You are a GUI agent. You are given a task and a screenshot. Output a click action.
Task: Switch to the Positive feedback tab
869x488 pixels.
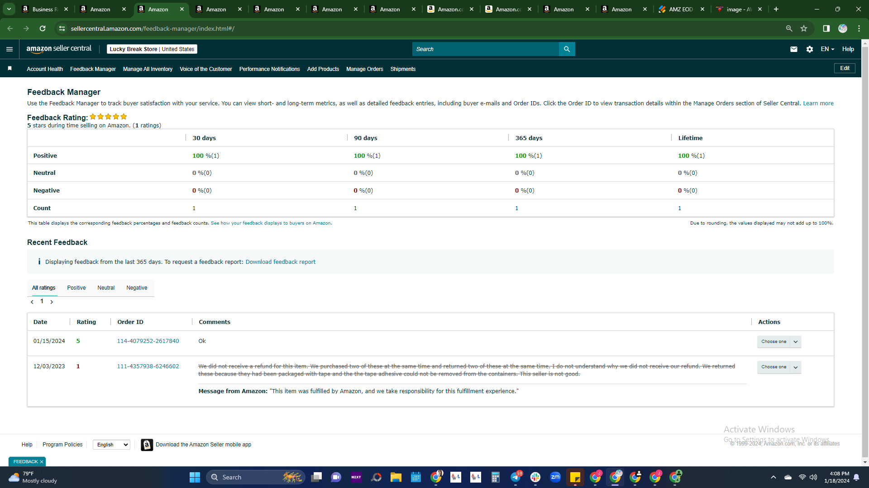pyautogui.click(x=76, y=288)
